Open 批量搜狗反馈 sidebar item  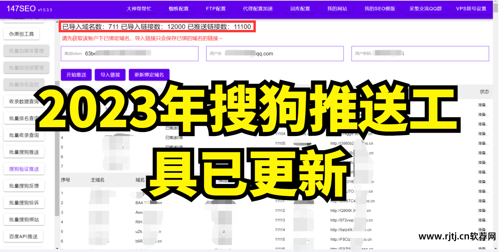[x=24, y=186]
